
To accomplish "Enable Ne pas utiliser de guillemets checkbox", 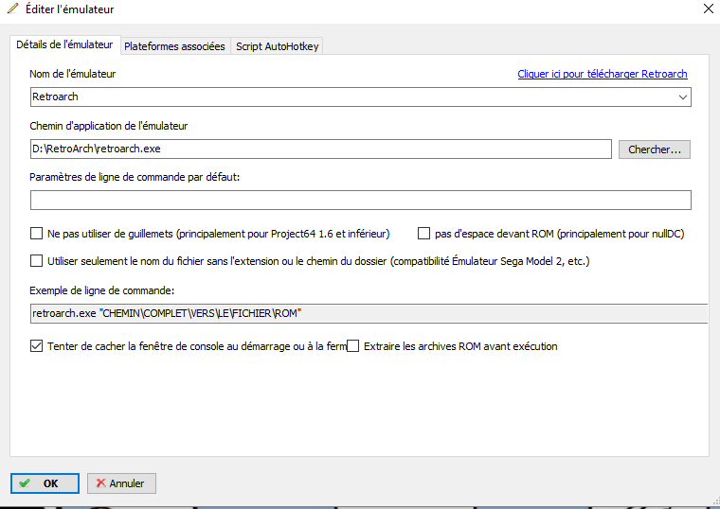I will click(36, 234).
